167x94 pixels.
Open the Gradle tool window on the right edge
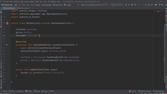pyautogui.click(x=166, y=10)
